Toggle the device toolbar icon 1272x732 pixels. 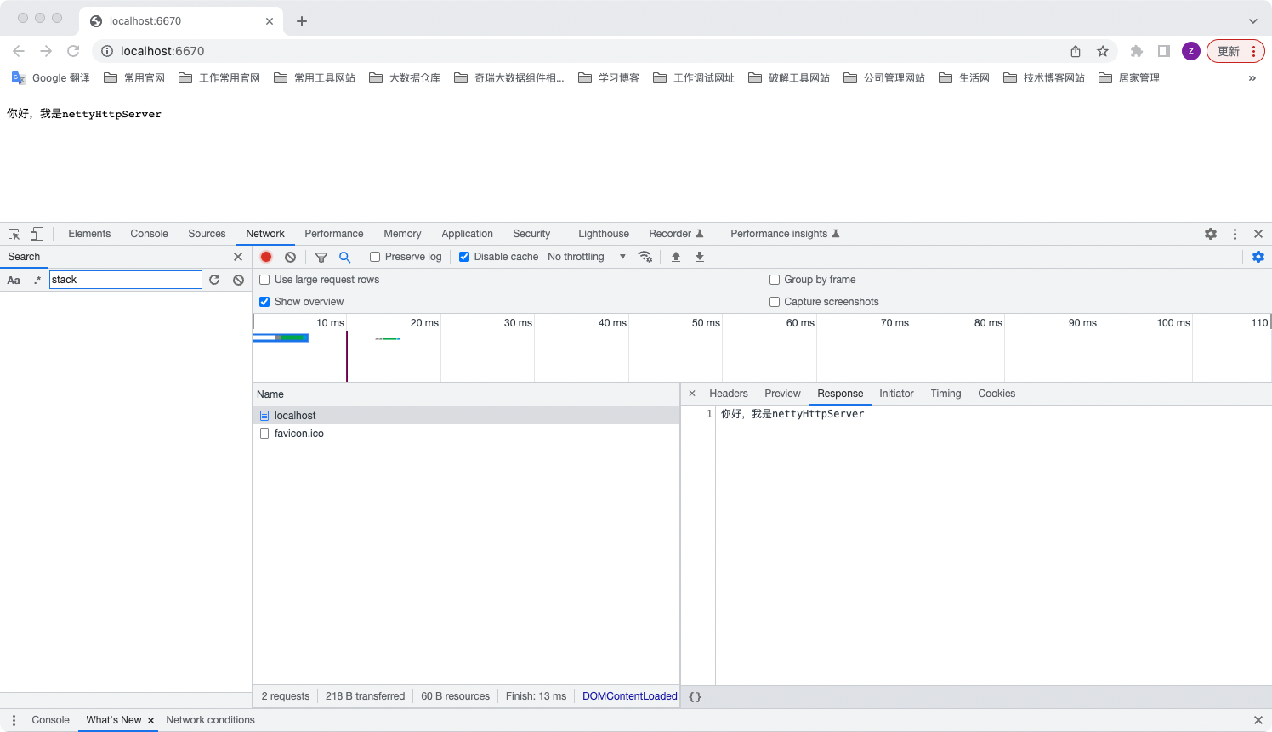pyautogui.click(x=37, y=234)
